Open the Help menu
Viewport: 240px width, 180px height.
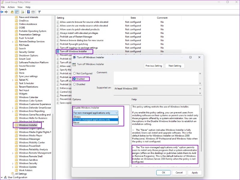[28, 7]
